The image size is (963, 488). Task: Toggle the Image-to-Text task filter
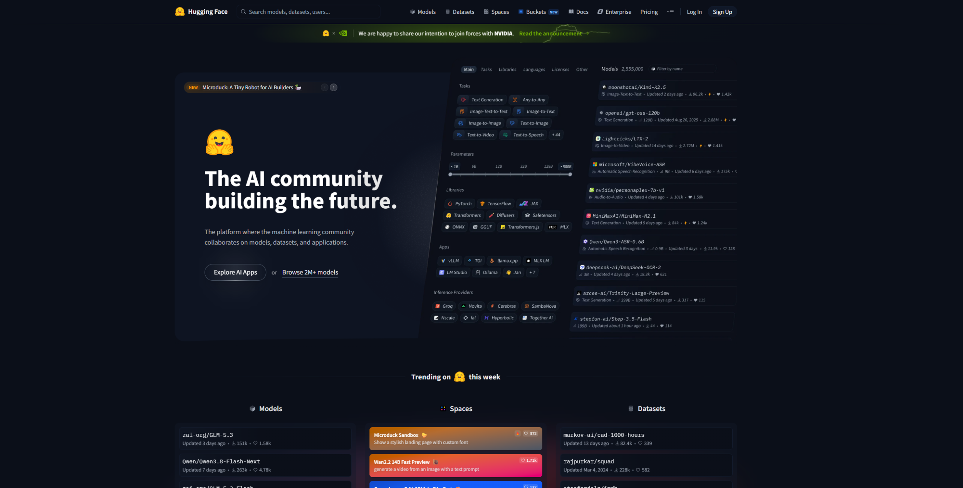click(536, 112)
